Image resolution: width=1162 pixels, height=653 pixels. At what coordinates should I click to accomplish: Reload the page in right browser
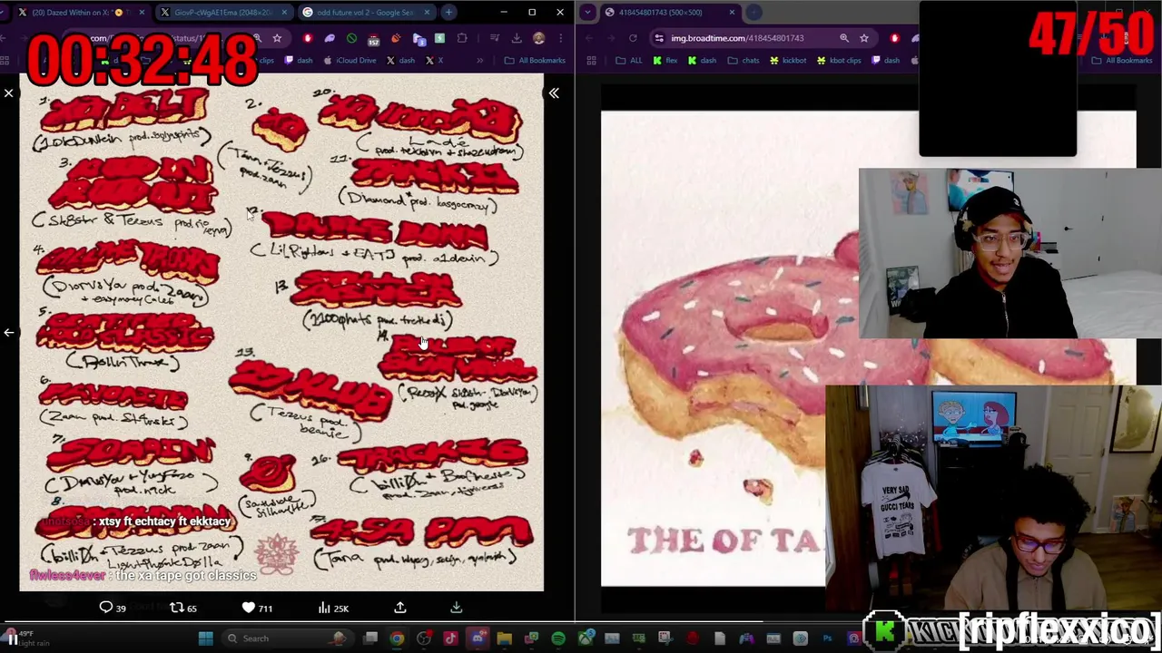pos(633,38)
